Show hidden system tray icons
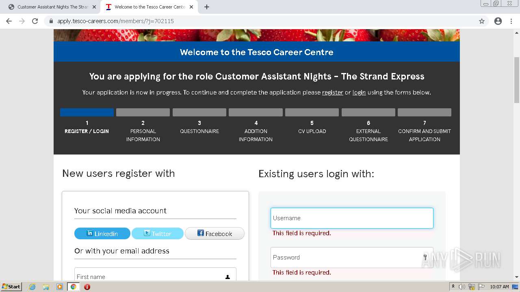The width and height of the screenshot is (520, 292). [x=453, y=287]
